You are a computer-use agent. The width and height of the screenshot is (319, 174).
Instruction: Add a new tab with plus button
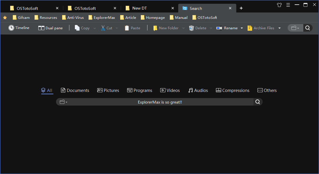241,8
